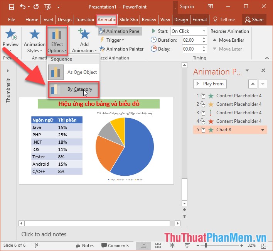Open the Trigger dropdown
This screenshot has height=251, width=273.
tap(112, 40)
